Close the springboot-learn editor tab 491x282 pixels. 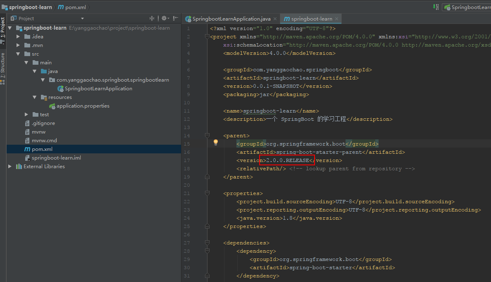coord(336,19)
